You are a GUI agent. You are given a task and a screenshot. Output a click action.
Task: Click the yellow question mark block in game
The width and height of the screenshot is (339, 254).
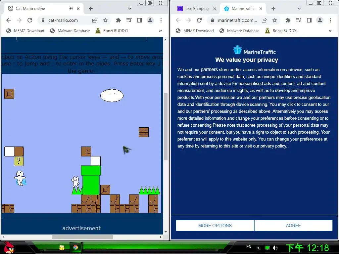click(x=19, y=161)
